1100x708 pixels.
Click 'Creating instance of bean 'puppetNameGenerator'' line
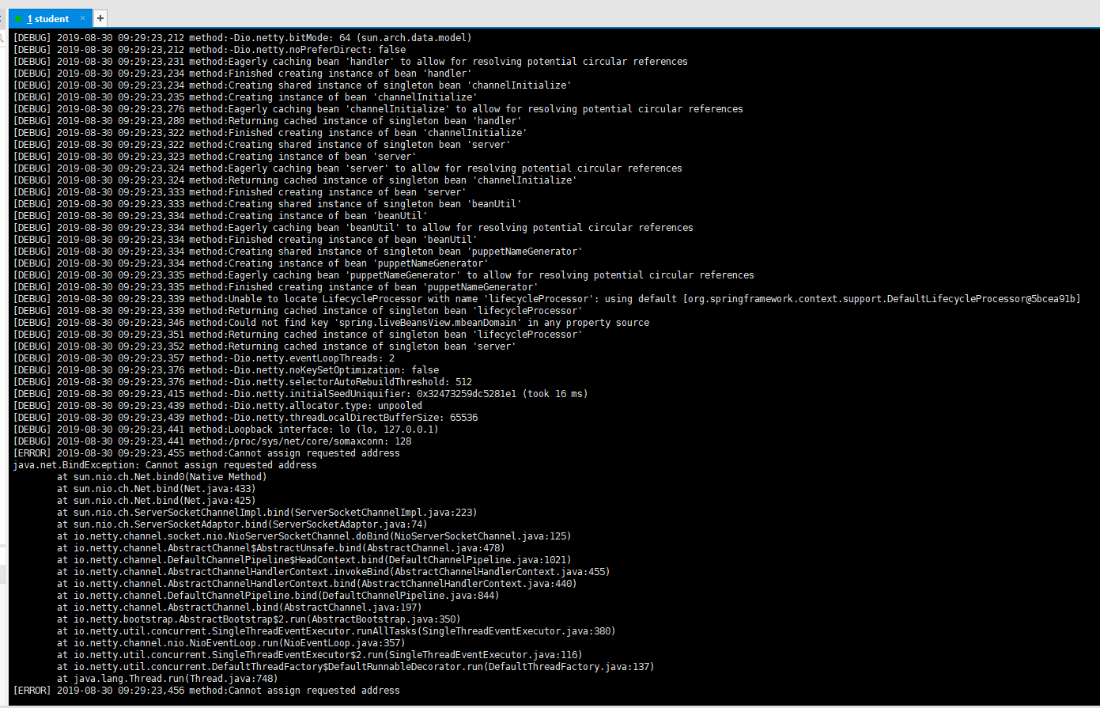[x=251, y=263]
